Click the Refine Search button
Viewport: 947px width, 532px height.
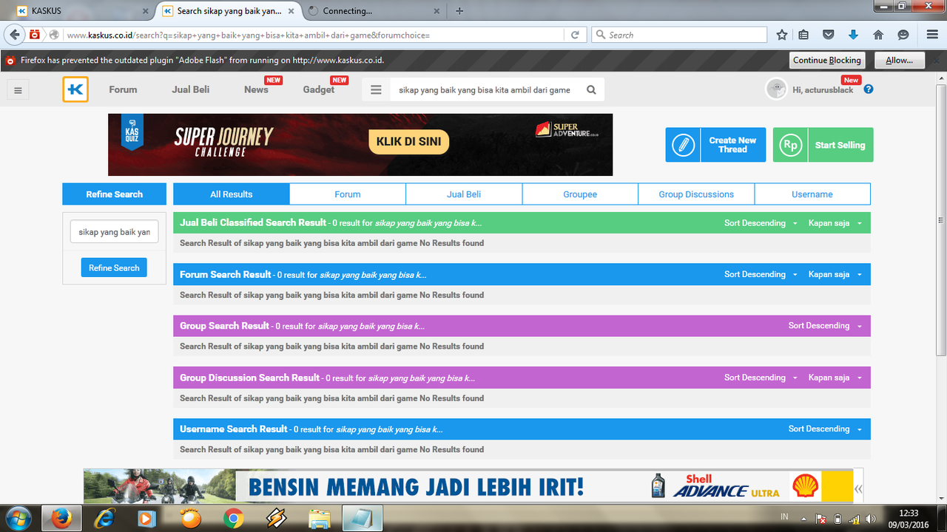click(x=114, y=267)
